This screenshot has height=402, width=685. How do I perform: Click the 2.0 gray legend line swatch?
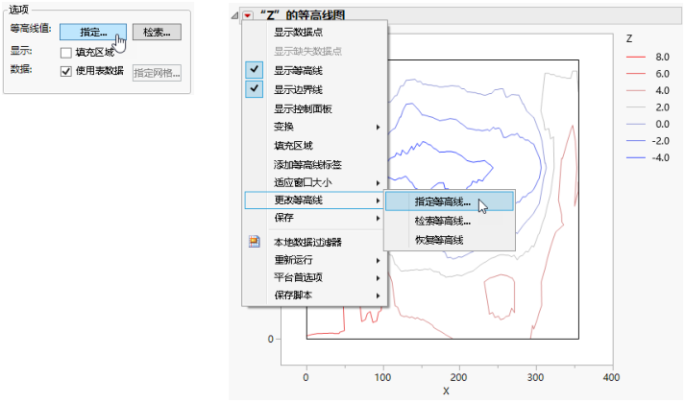(x=635, y=107)
